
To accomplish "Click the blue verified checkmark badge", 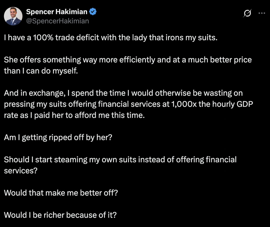I will (x=93, y=12).
